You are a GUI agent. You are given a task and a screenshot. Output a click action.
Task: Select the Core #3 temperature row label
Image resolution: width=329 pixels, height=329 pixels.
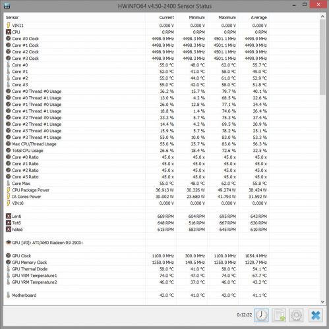coord(20,85)
